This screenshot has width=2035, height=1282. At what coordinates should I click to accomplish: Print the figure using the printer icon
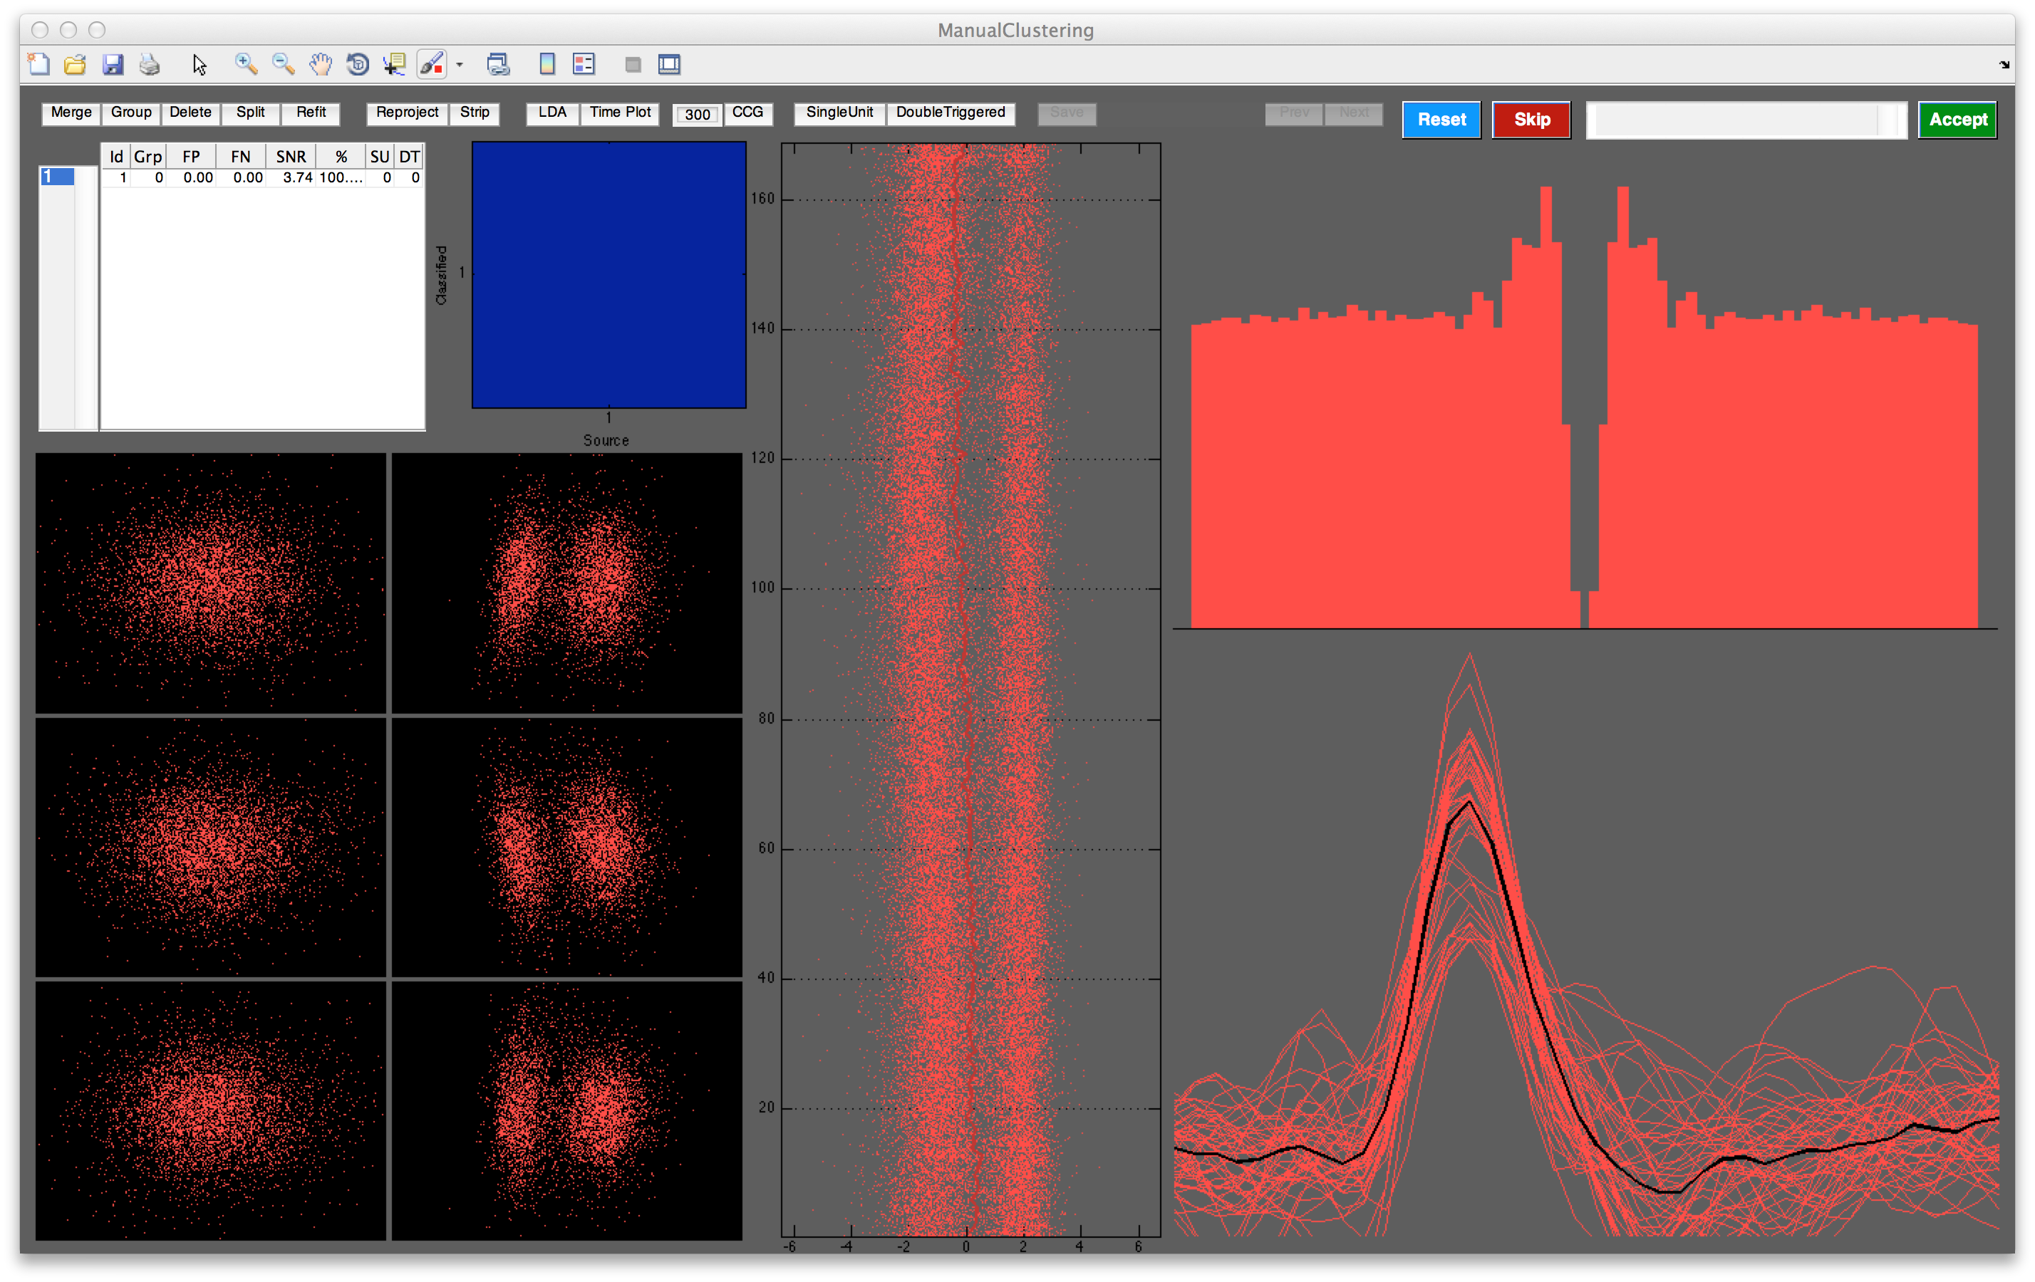150,64
